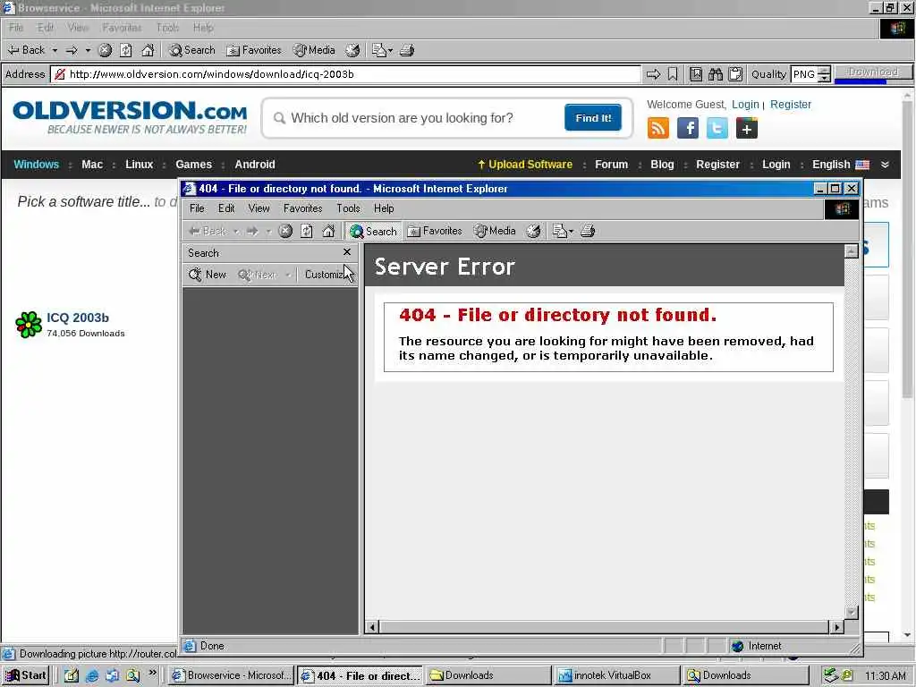Click Print icon in Browservice window toolbar
916x687 pixels.
(407, 51)
